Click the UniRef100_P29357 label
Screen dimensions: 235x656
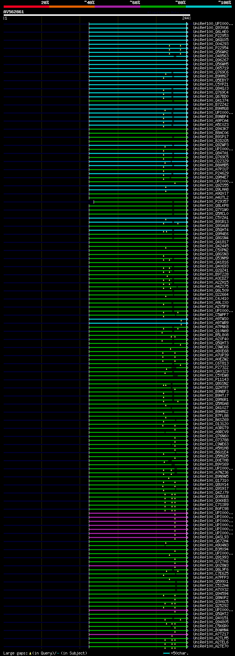pyautogui.click(x=211, y=201)
